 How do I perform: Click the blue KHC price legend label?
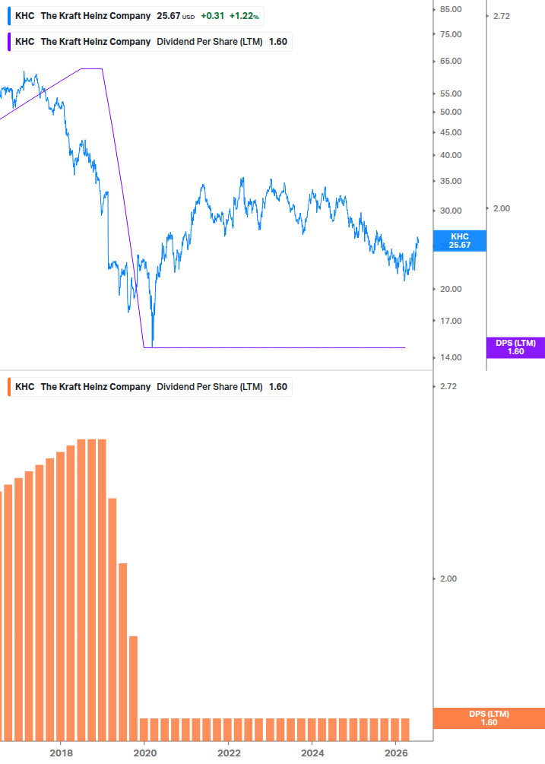click(136, 16)
